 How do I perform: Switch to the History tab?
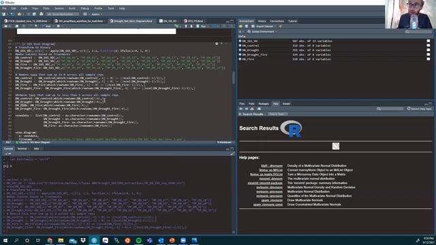point(262,21)
